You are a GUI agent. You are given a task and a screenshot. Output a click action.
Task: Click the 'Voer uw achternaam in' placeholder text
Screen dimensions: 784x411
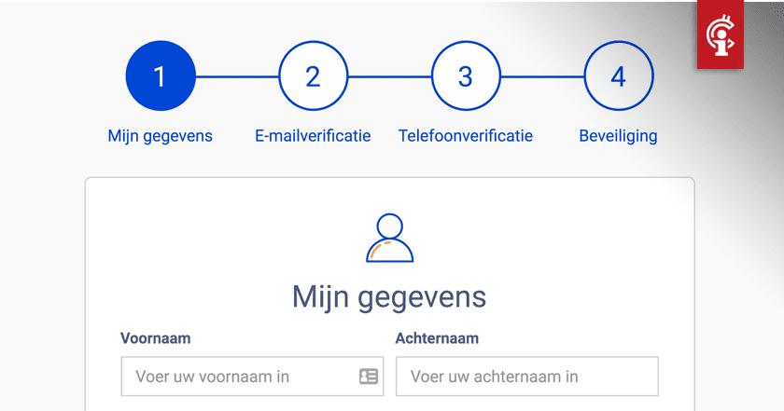click(x=494, y=377)
